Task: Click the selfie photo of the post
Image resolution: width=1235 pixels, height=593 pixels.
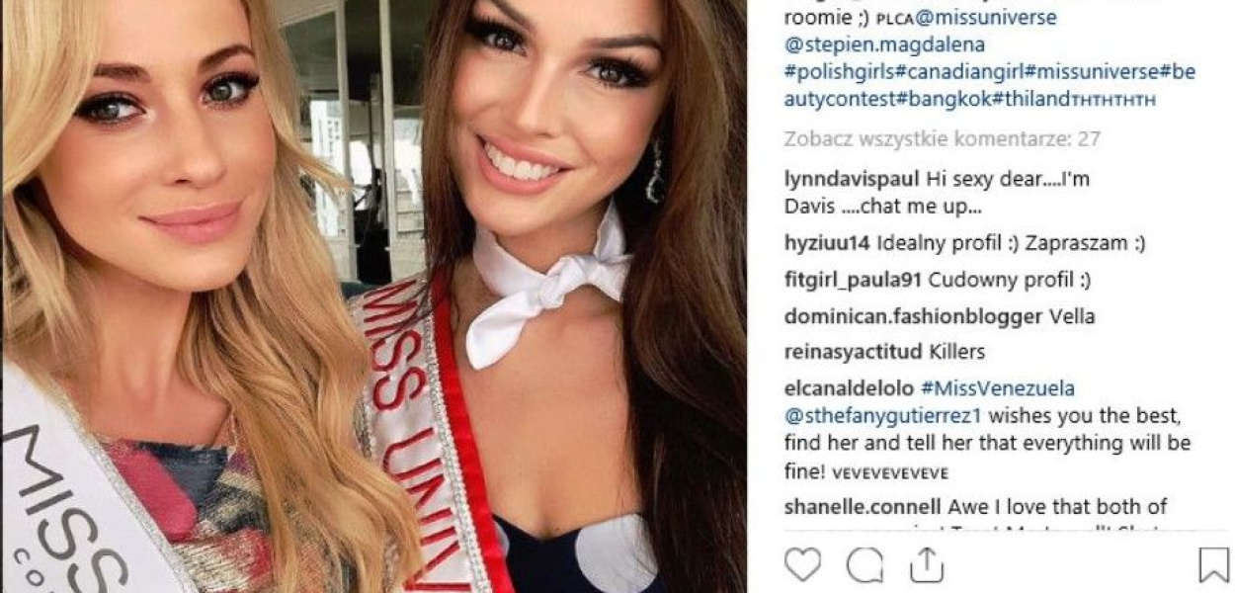Action: pyautogui.click(x=373, y=296)
